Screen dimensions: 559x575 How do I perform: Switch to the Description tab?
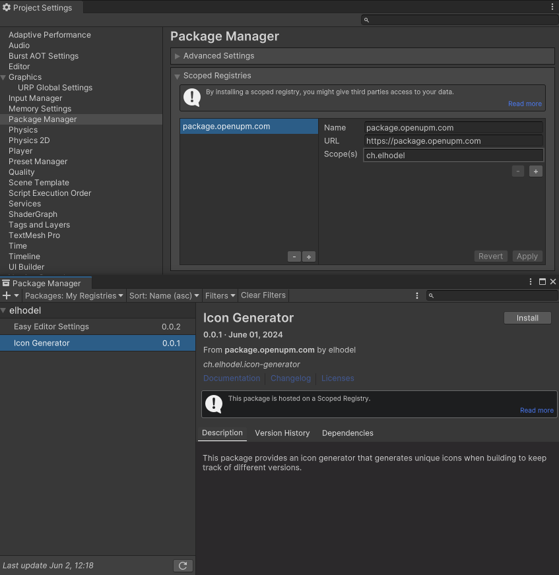(222, 433)
